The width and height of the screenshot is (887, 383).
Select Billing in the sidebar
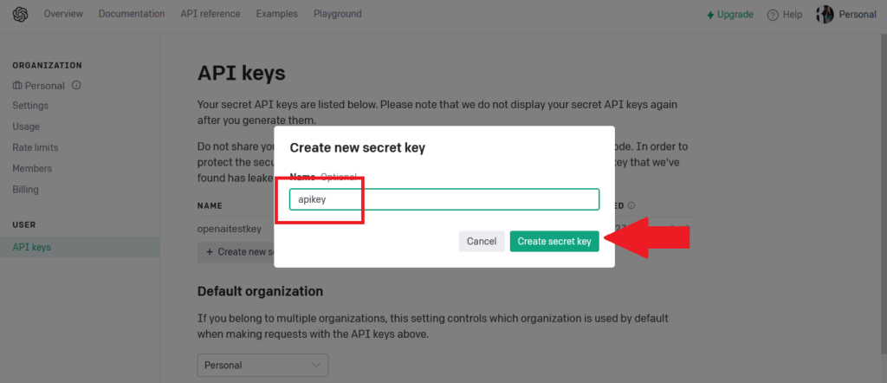tap(26, 189)
